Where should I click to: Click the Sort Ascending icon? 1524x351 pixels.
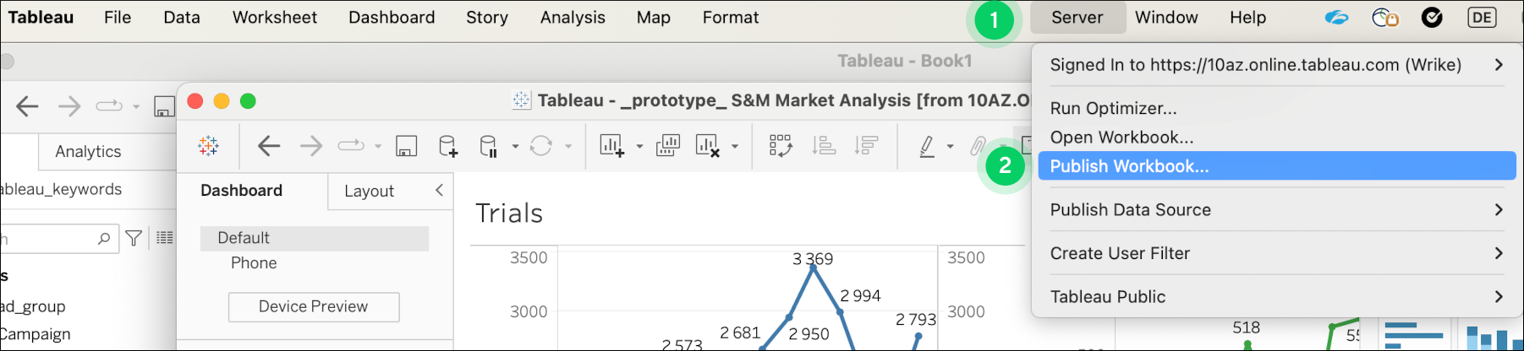[824, 146]
